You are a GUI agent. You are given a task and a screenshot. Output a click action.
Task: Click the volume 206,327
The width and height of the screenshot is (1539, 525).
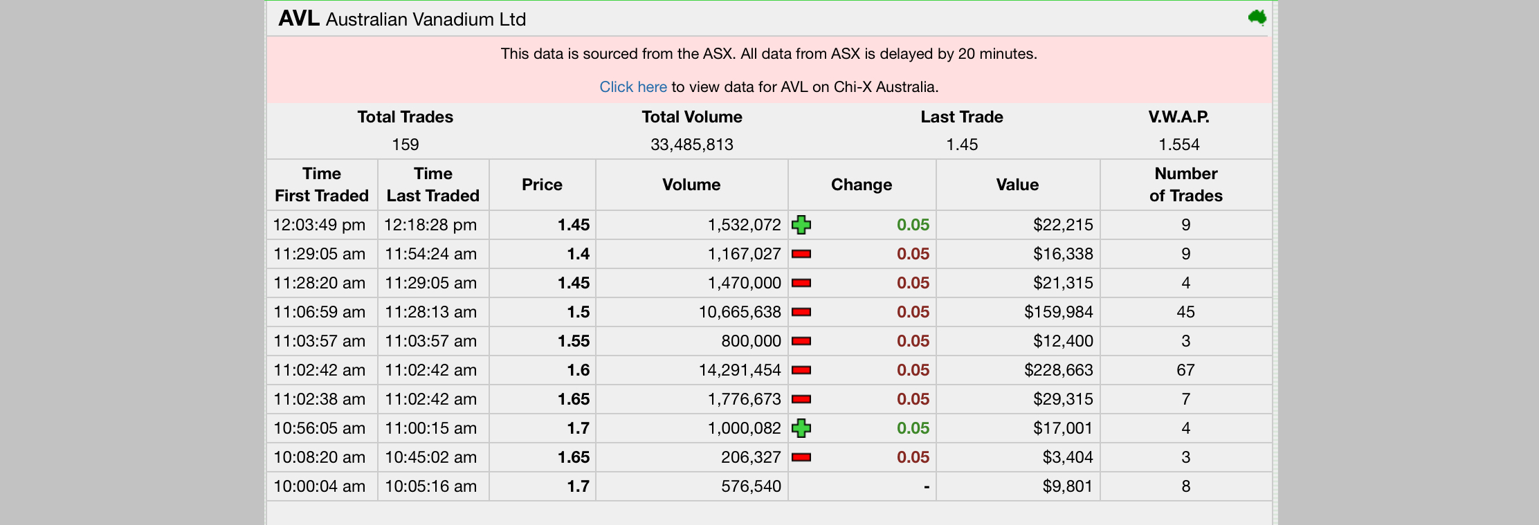(x=751, y=457)
